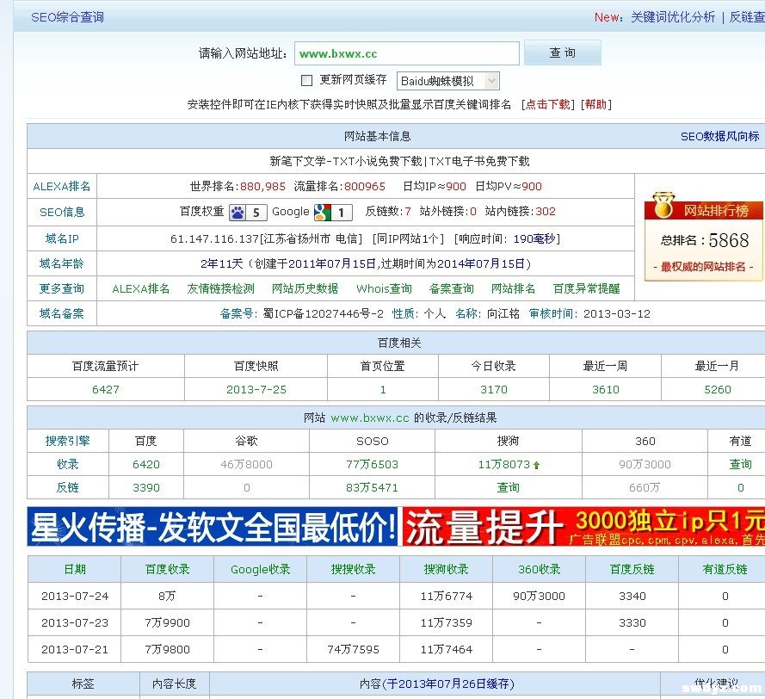Click the 查询 search button
Image resolution: width=765 pixels, height=699 pixels.
[x=562, y=53]
